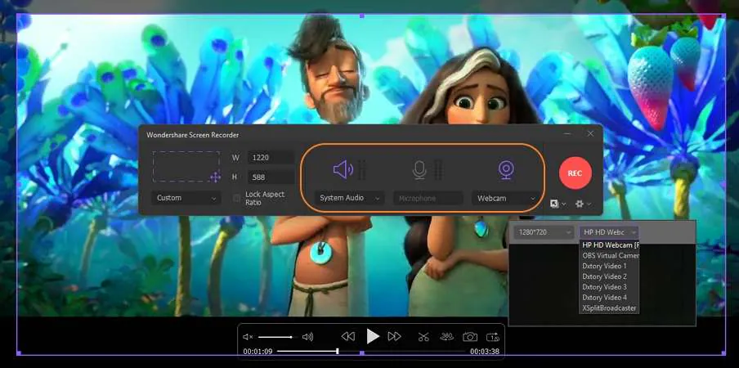Select Dxtory Video 2 camera

coord(609,276)
